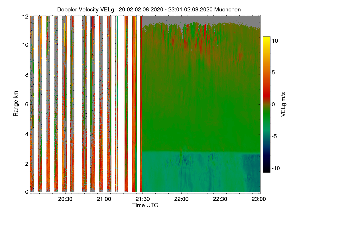Click the y-axis range tick label '10'

click(25, 45)
